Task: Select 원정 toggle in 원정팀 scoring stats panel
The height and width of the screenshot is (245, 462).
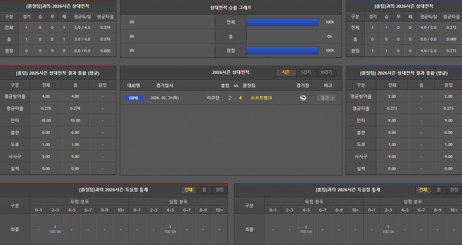Action: (x=220, y=190)
